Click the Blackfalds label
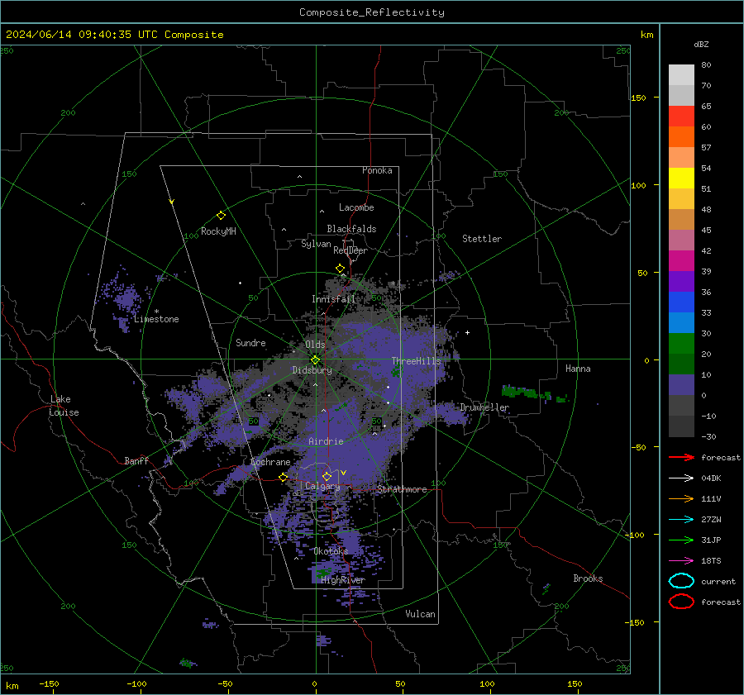The image size is (744, 695). (351, 229)
